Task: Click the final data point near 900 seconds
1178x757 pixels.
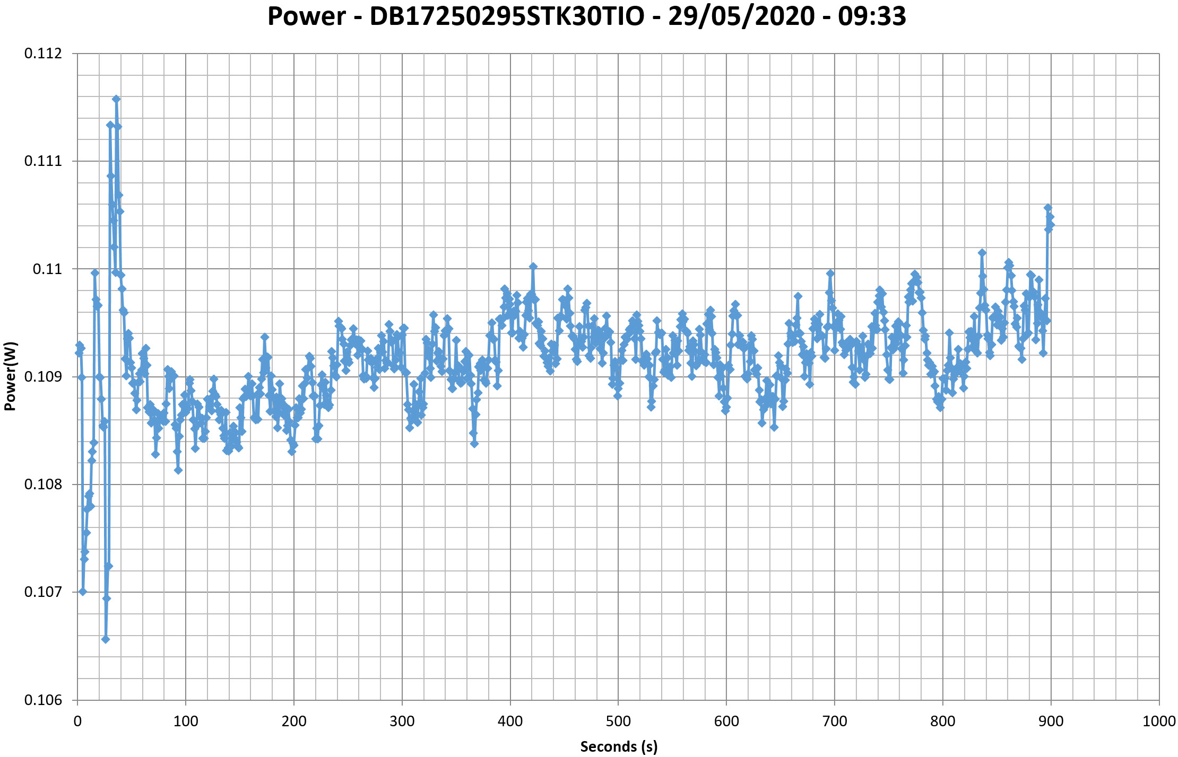Action: 1051,225
